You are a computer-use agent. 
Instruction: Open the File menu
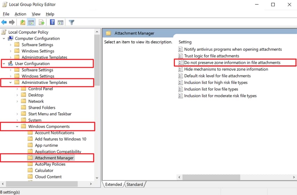(6, 14)
